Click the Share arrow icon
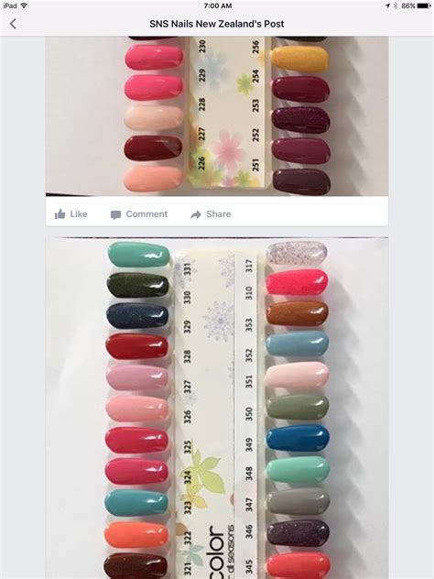The image size is (434, 579). [196, 214]
